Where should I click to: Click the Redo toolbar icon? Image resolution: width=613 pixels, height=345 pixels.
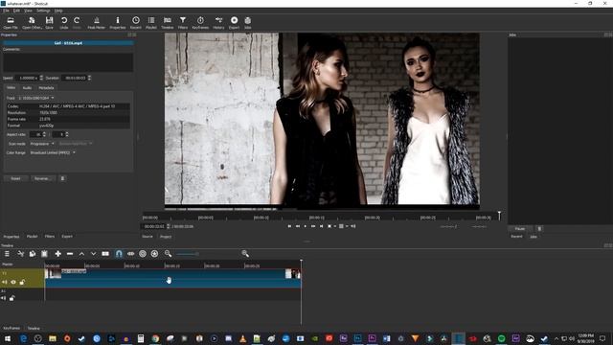(x=77, y=23)
